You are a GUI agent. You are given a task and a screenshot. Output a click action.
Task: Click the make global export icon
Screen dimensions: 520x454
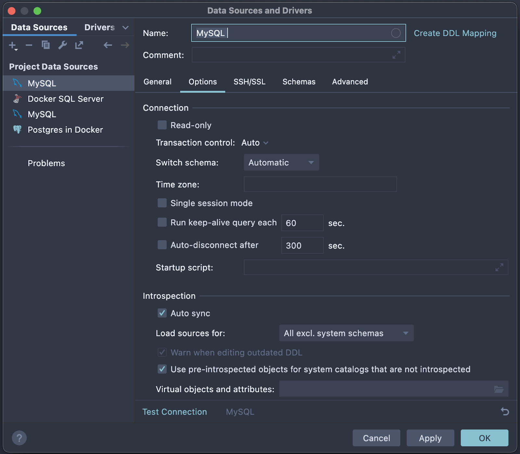point(79,45)
